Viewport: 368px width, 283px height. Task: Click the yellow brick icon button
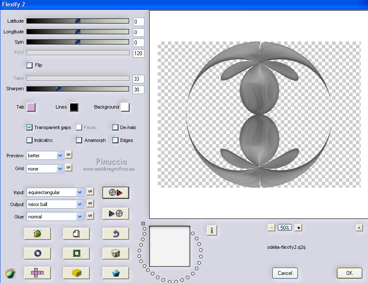(76, 273)
